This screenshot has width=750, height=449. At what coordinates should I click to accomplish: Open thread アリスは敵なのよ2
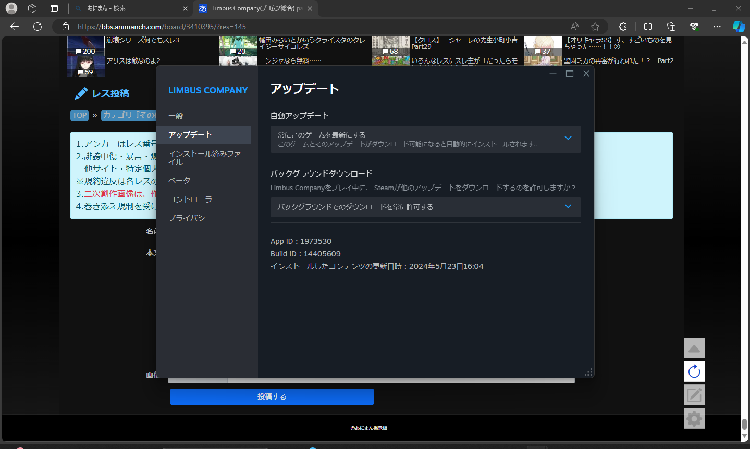point(133,61)
